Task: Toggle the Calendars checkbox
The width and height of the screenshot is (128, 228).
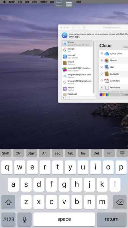Action: [102, 81]
